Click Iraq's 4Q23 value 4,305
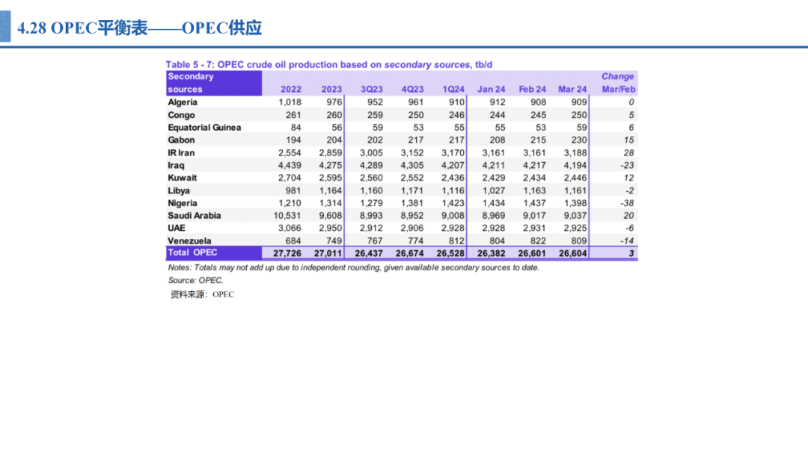Image resolution: width=808 pixels, height=454 pixels. tap(412, 165)
